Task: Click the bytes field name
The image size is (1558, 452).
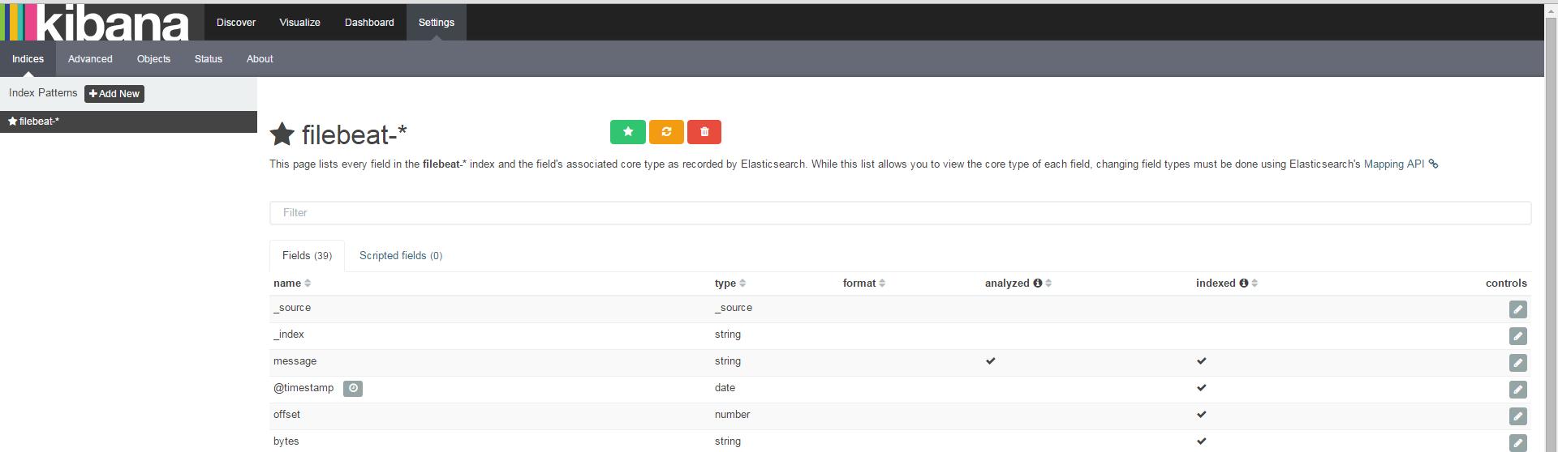Action: 286,441
